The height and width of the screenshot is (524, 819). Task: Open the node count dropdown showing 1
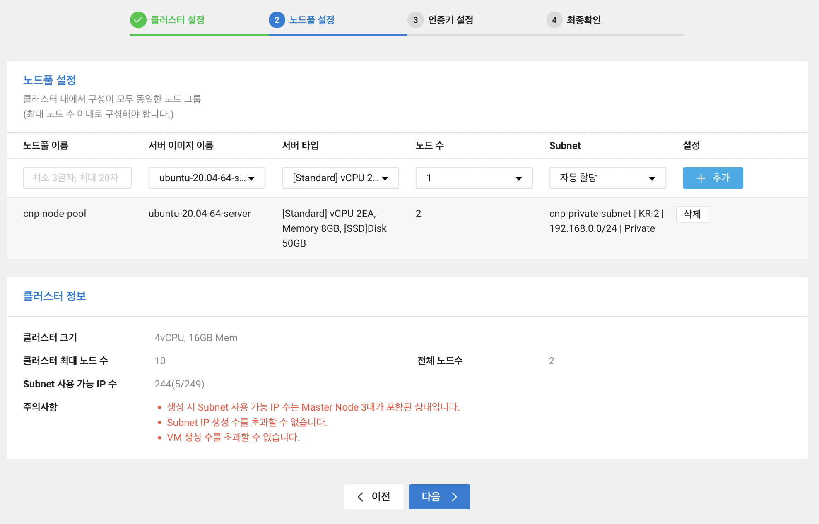474,178
